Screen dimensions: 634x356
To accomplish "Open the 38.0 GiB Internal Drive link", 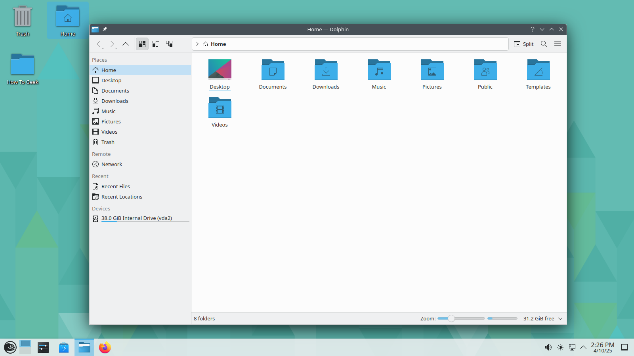I will (x=136, y=218).
